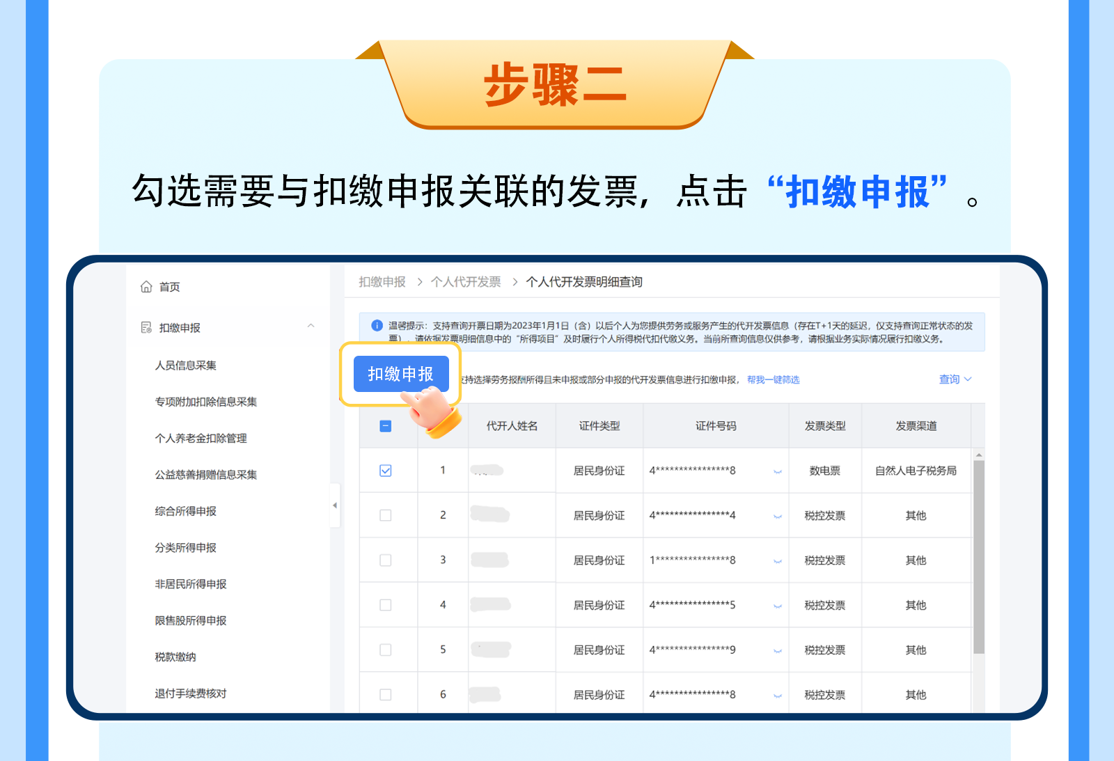
Task: Click the table's vertical scrollbar thumb
Action: coord(979,557)
